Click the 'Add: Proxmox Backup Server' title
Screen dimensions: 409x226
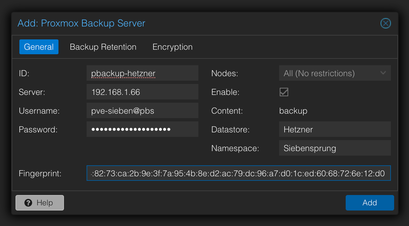click(x=81, y=23)
